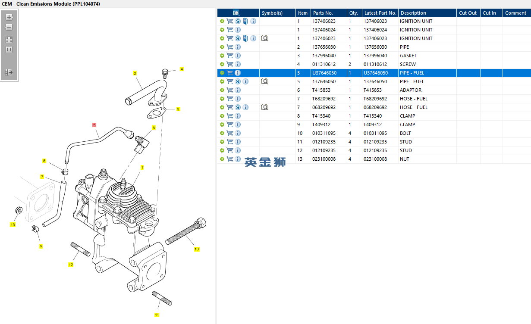Image resolution: width=531 pixels, height=324 pixels.
Task: Click the S icon on first 137406023 row
Action: 238,21
